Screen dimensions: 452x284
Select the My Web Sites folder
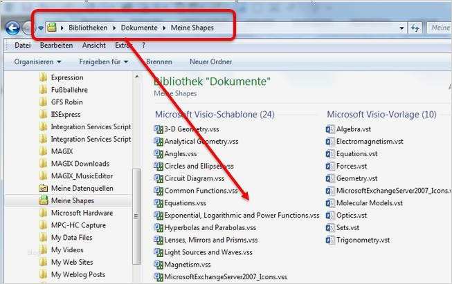[72, 262]
